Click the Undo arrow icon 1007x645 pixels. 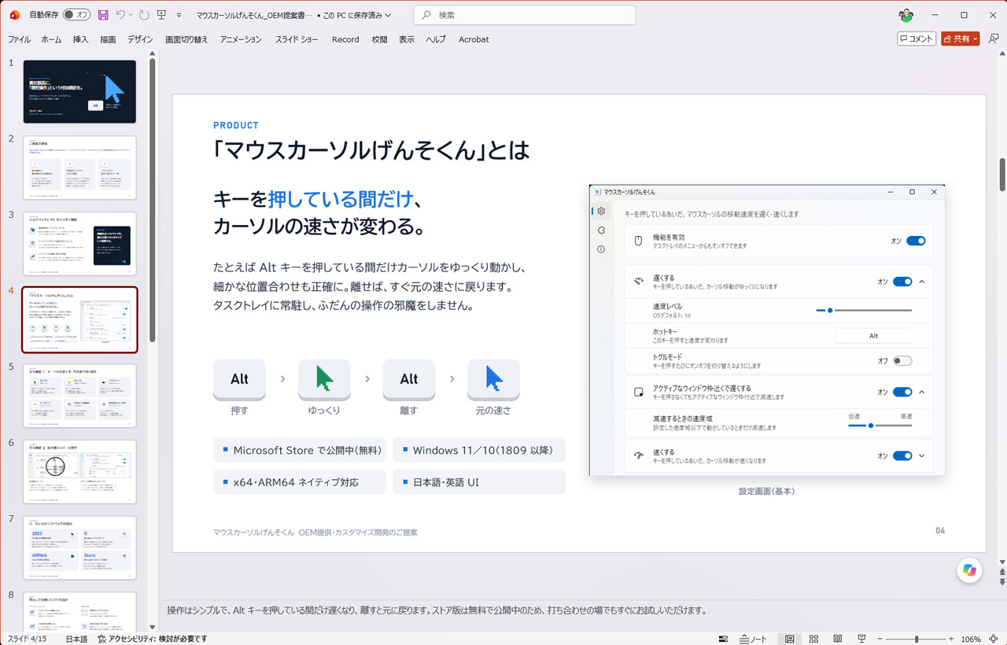click(120, 15)
